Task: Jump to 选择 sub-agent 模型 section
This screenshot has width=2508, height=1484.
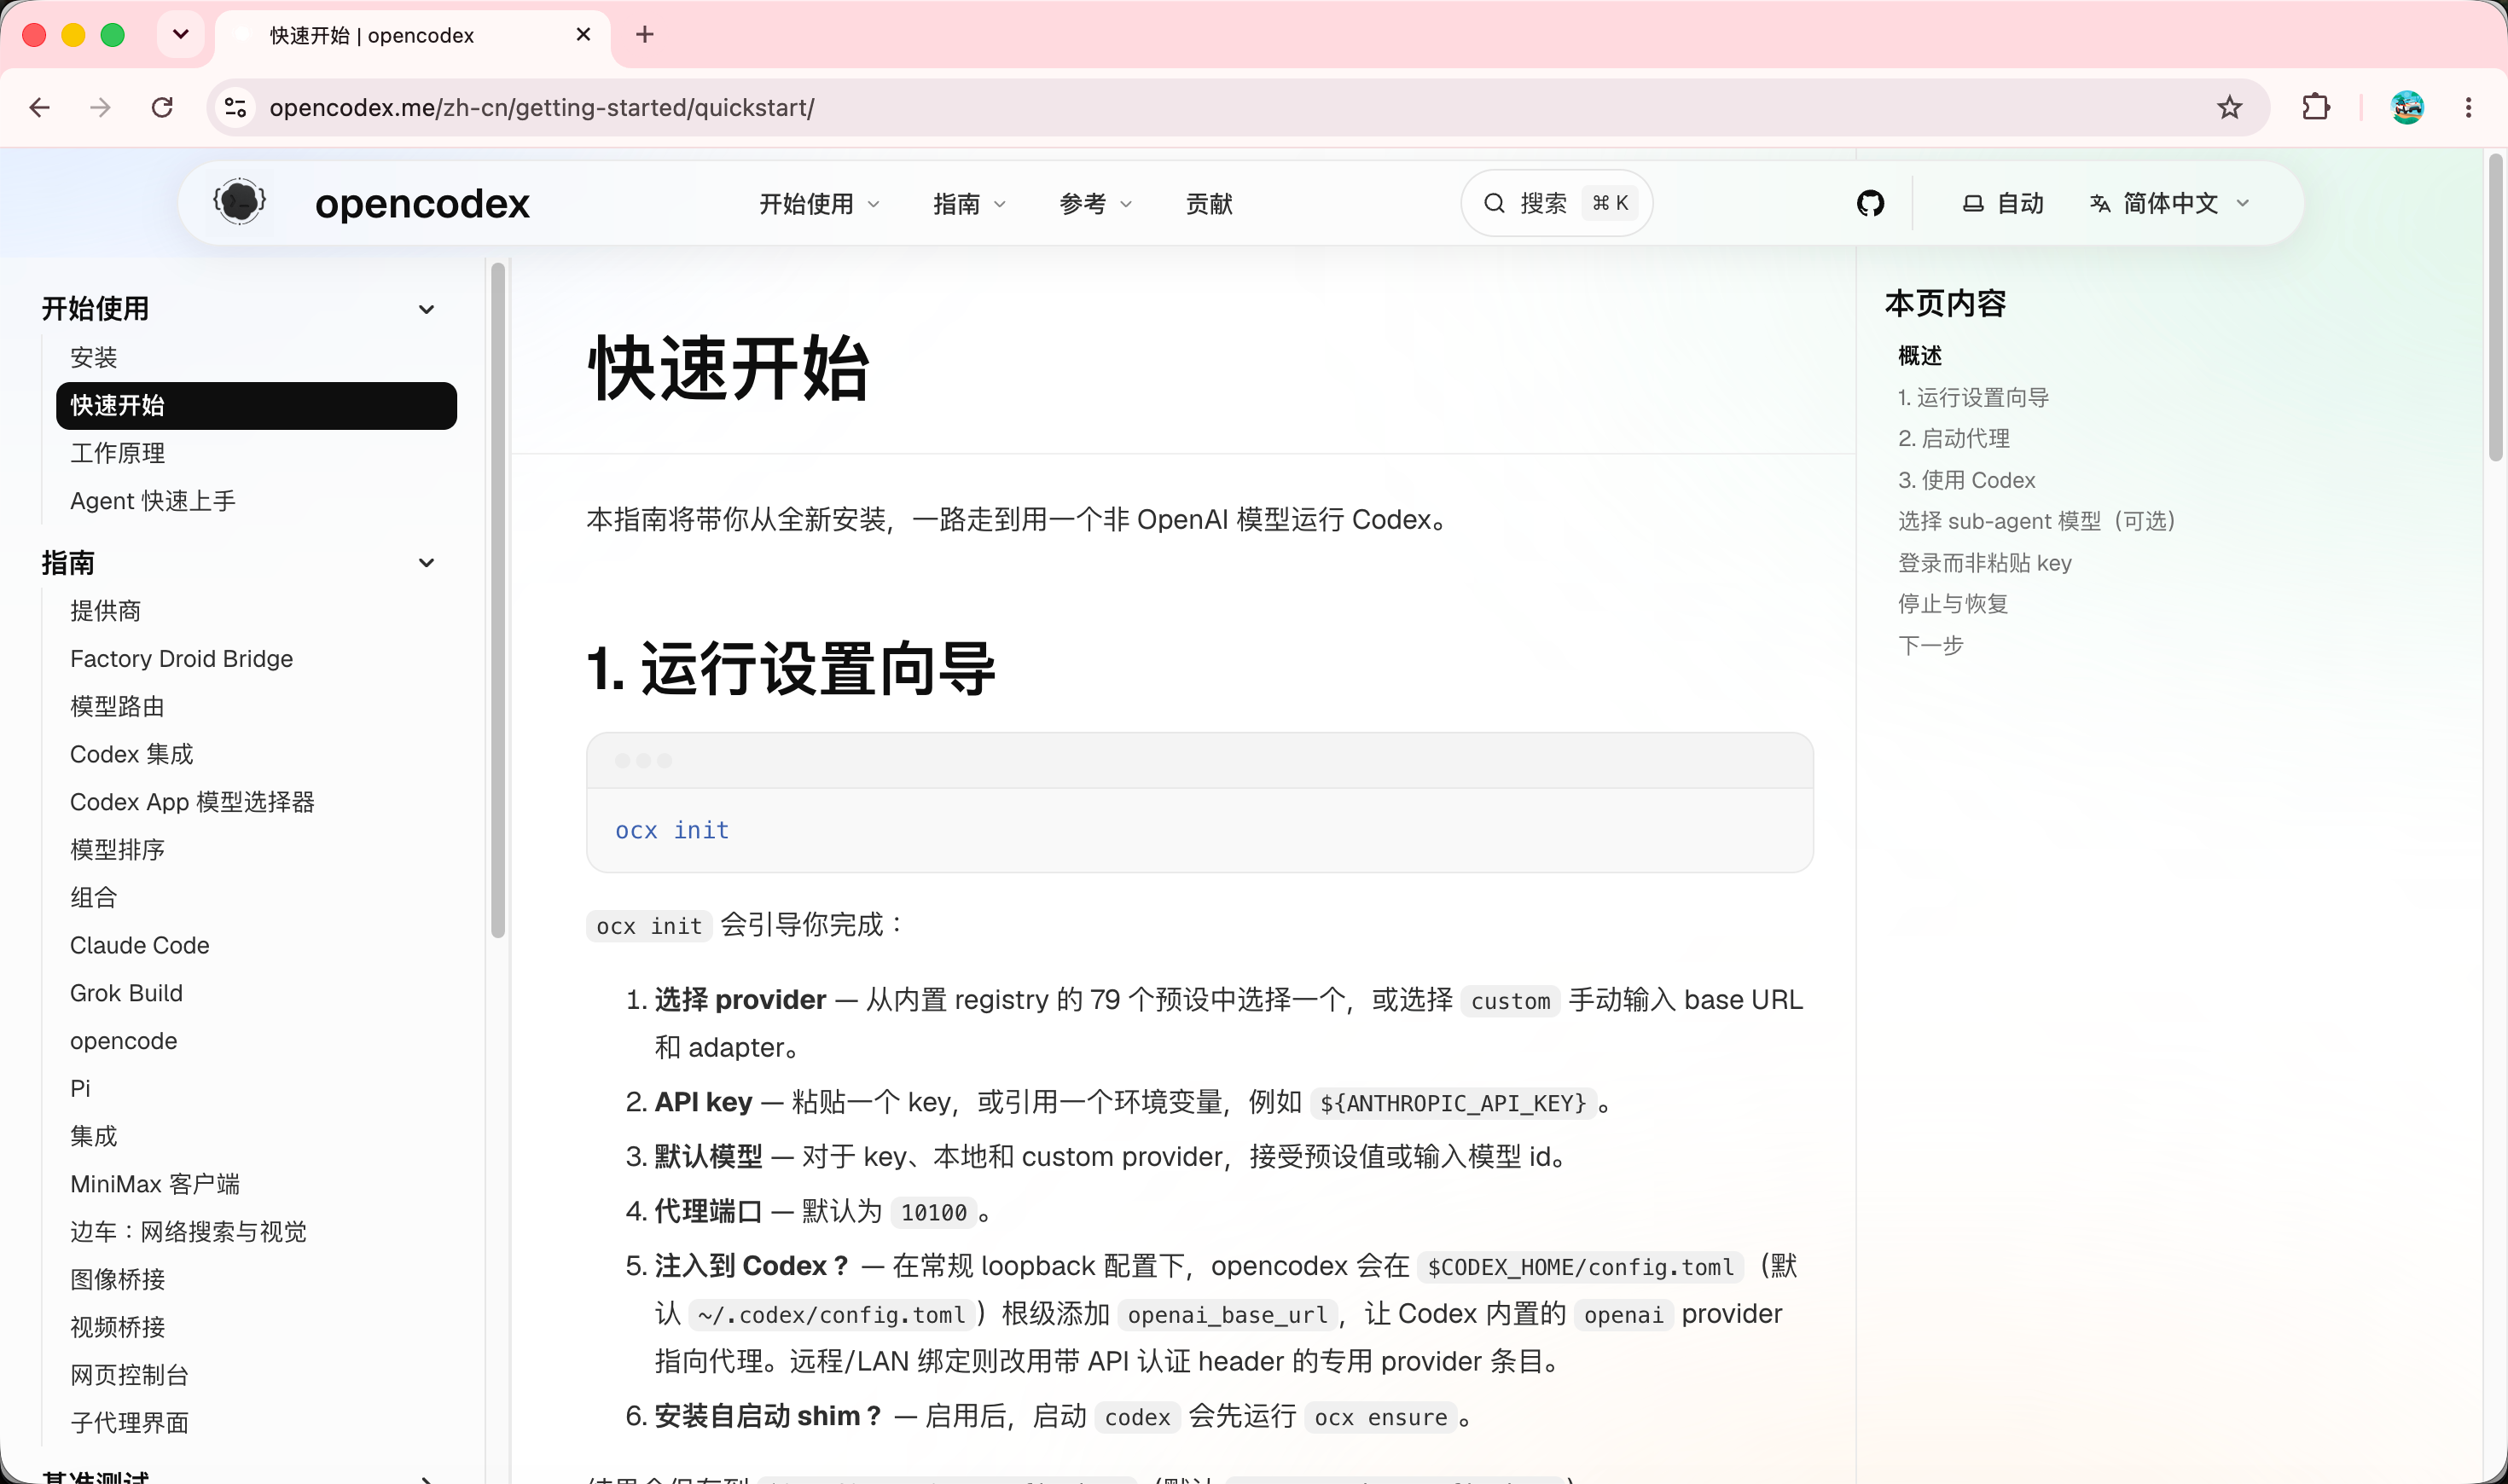Action: [2037, 522]
